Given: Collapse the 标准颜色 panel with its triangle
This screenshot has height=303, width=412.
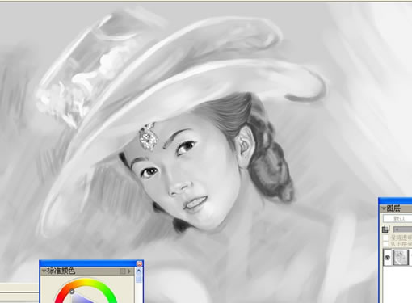Looking at the screenshot, I should pyautogui.click(x=44, y=271).
